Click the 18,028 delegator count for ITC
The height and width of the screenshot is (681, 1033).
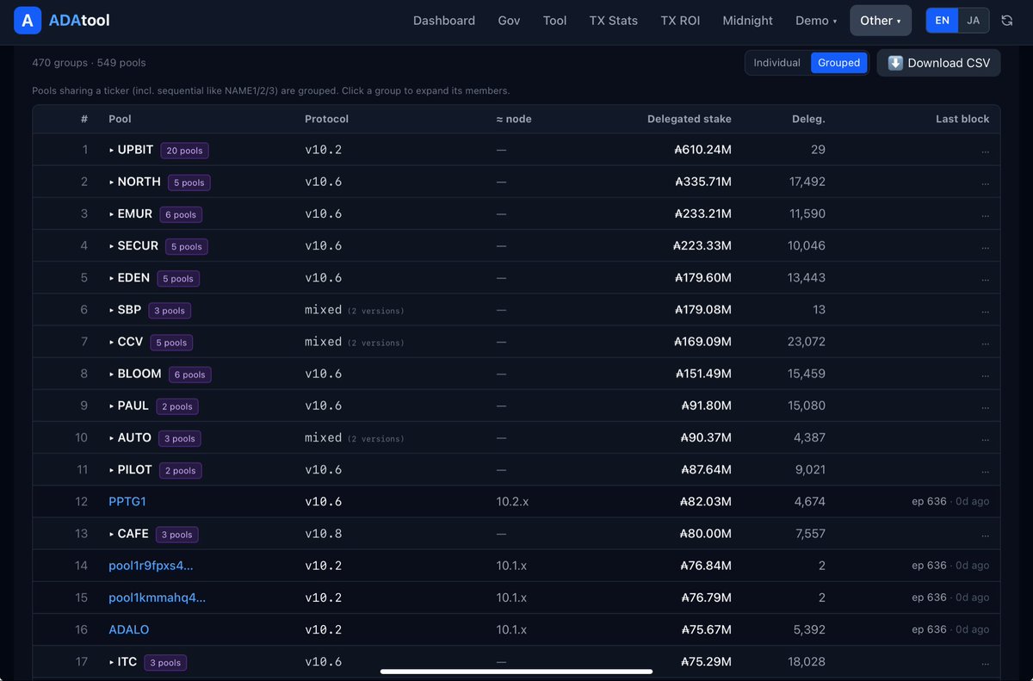click(x=807, y=661)
